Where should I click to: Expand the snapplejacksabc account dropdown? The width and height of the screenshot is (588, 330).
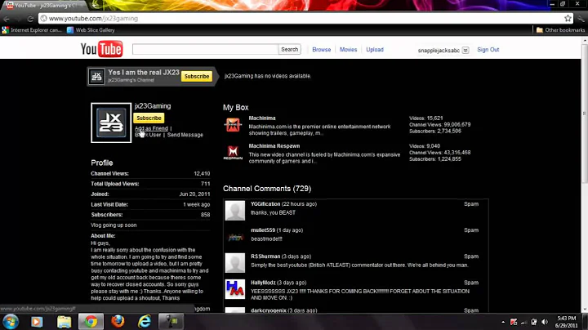(465, 51)
